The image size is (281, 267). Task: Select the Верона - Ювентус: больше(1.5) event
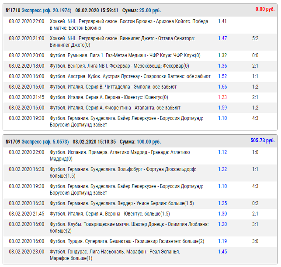pyautogui.click(x=110, y=214)
